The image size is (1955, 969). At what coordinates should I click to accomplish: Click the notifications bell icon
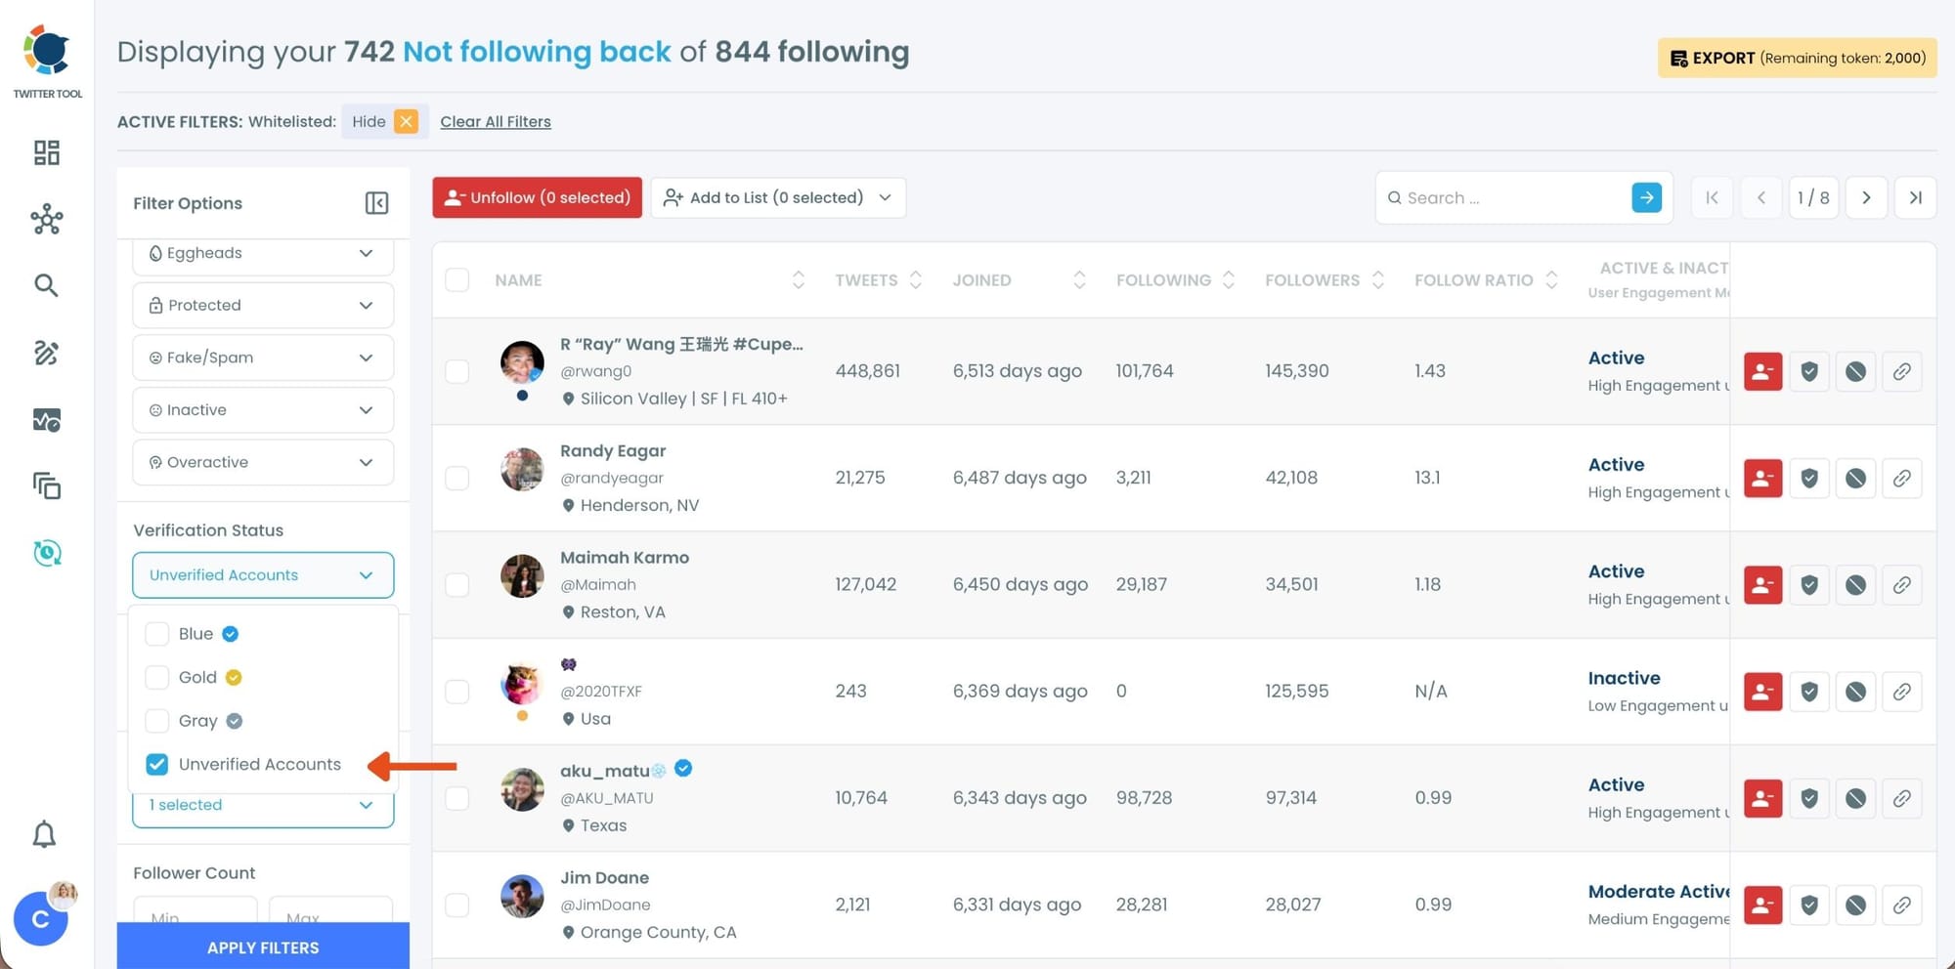point(44,834)
